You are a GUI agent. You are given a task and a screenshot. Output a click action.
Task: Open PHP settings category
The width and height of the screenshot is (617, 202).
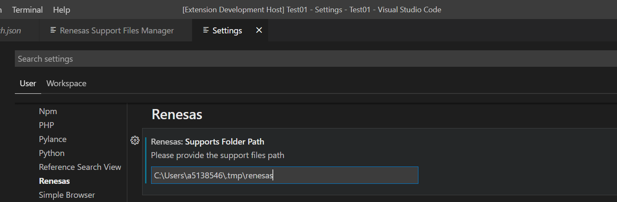tap(46, 125)
